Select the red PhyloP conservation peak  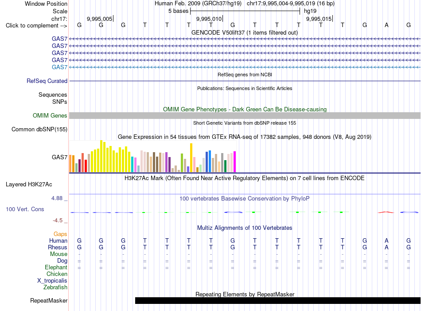pyautogui.click(x=386, y=212)
